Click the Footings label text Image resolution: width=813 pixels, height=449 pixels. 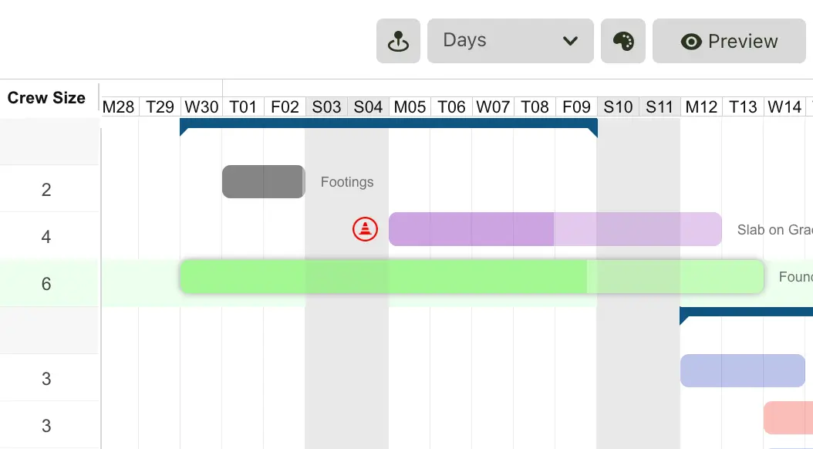pos(347,182)
